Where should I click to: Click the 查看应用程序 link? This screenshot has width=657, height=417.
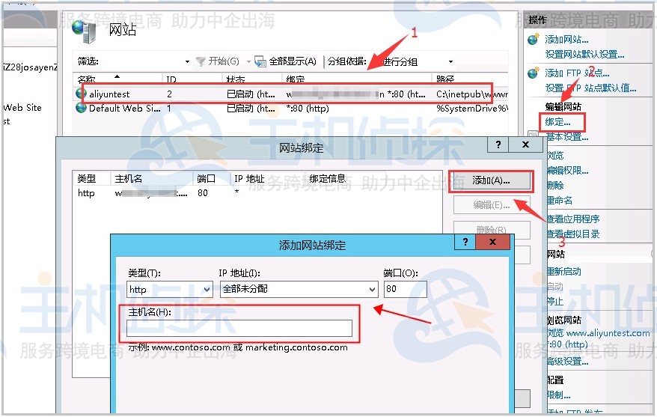(x=572, y=219)
